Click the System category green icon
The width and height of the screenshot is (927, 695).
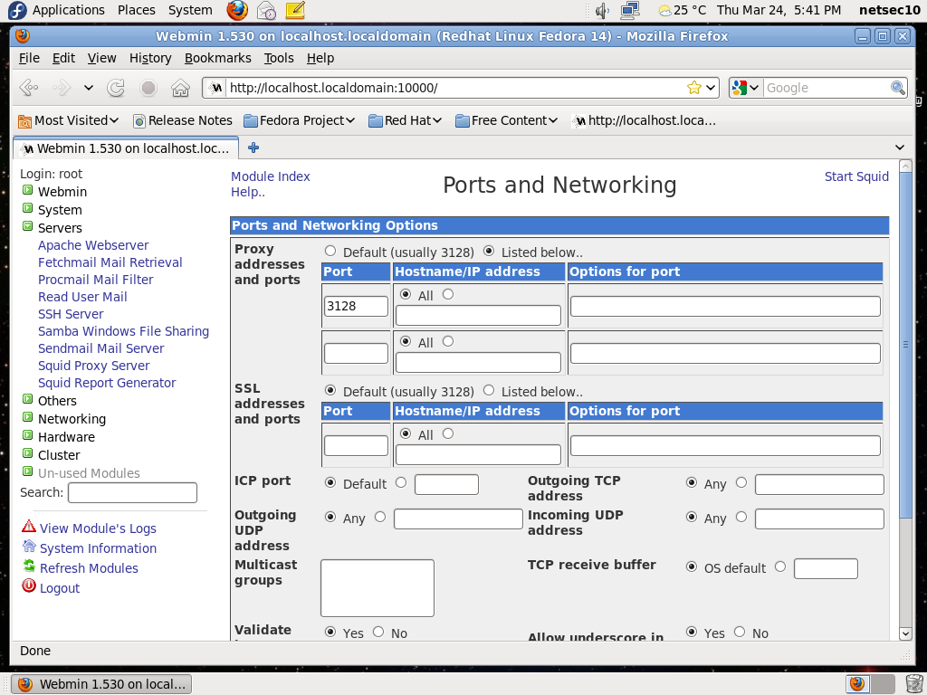[27, 208]
